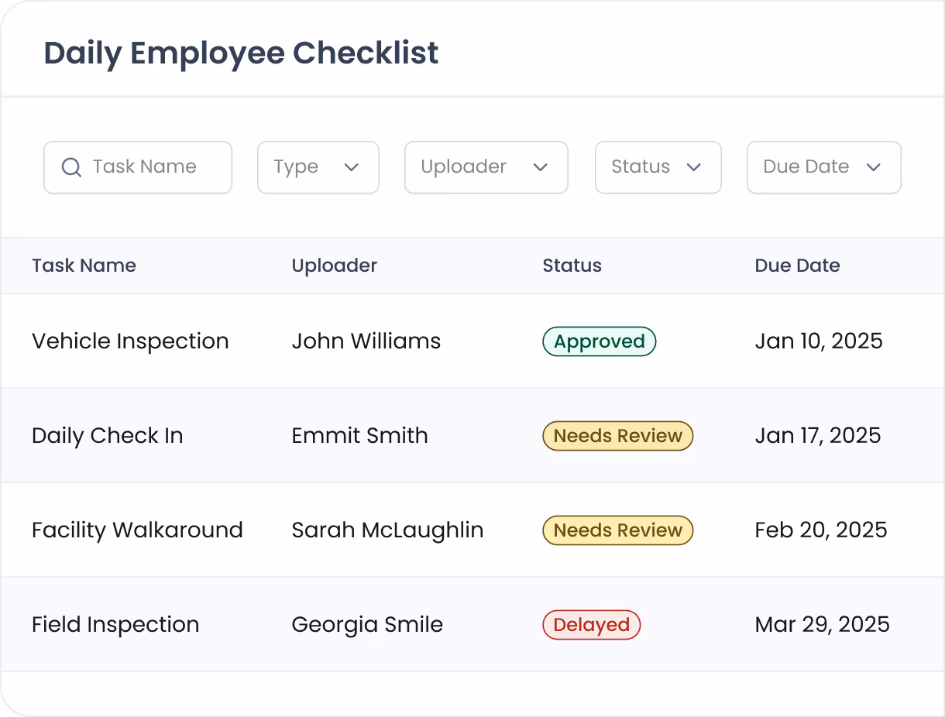Screen dimensions: 945x717
Task: Open the Uploader dropdown
Action: click(486, 167)
